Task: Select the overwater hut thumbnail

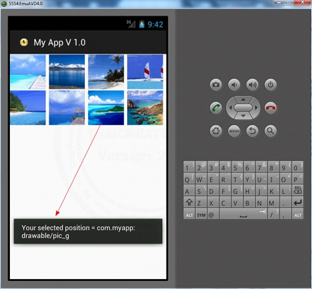Action: [67, 108]
